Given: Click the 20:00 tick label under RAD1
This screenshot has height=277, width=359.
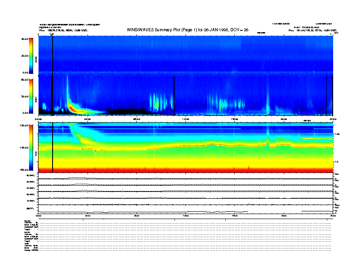Looking at the screenshot, I should click(x=284, y=119).
